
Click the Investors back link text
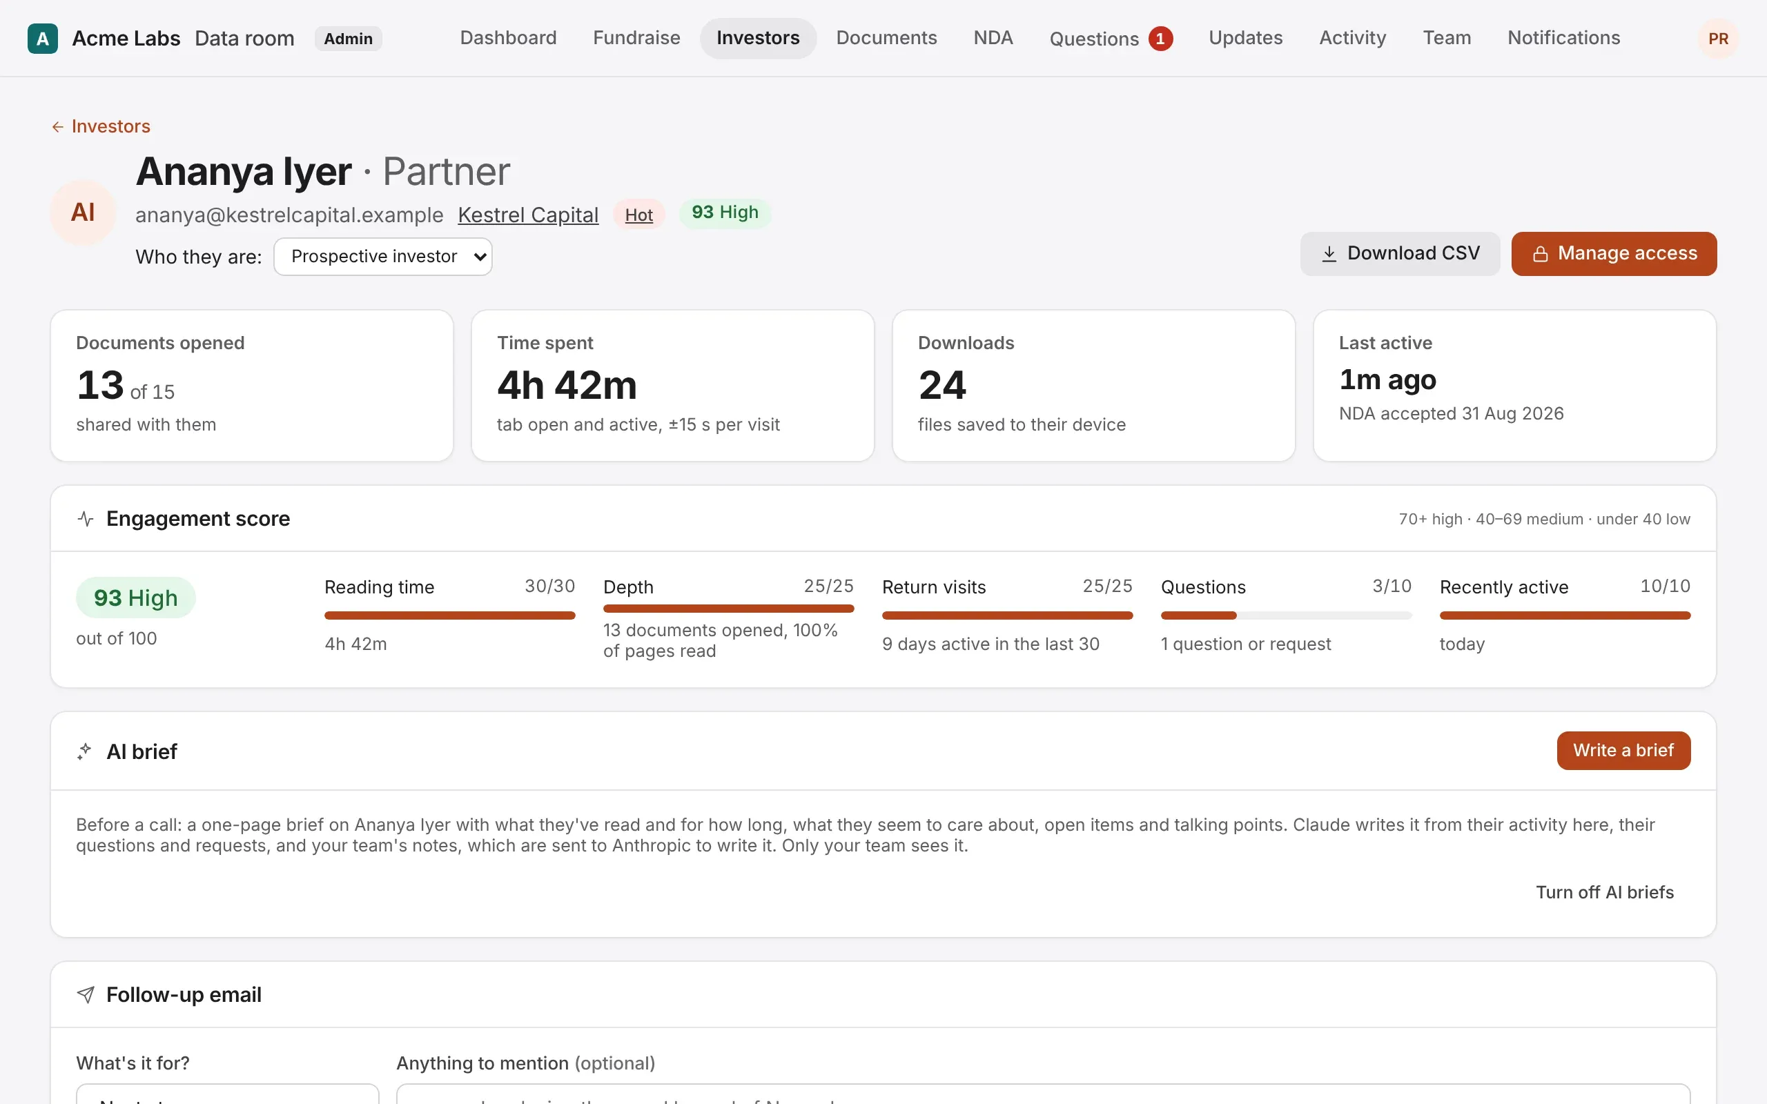pyautogui.click(x=110, y=126)
